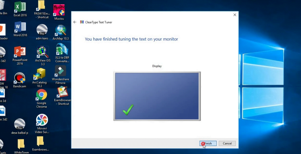Click the Finish button
Image resolution: width=301 pixels, height=154 pixels.
tap(208, 143)
